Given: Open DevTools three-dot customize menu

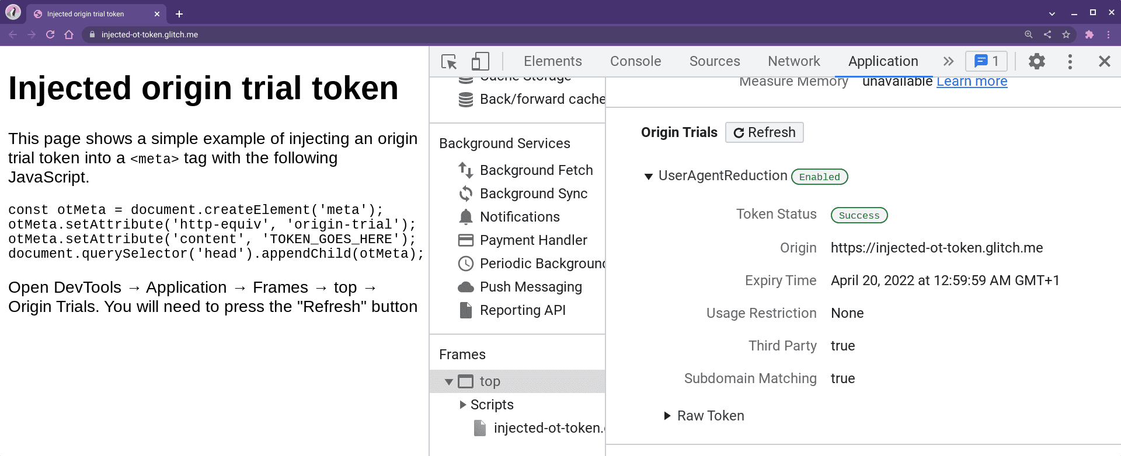Looking at the screenshot, I should coord(1070,61).
